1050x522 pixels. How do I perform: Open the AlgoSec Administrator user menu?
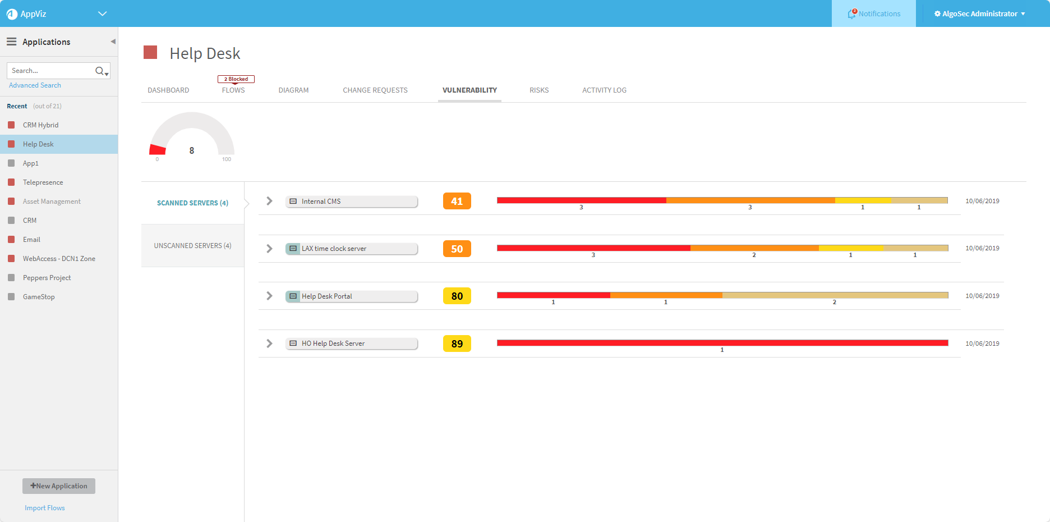tap(979, 13)
